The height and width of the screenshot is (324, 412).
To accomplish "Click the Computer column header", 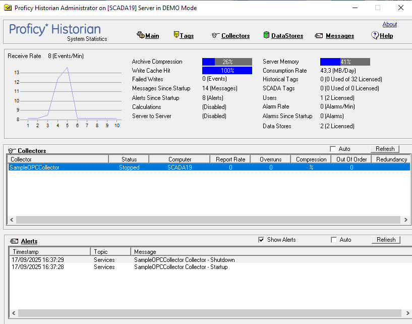I will pyautogui.click(x=180, y=159).
